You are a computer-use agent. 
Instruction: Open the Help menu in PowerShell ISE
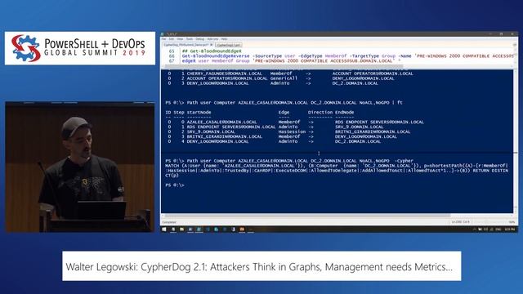224,39
